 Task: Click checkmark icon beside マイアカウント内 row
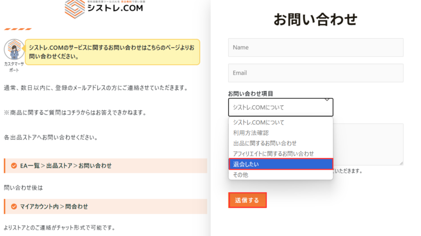tap(14, 206)
